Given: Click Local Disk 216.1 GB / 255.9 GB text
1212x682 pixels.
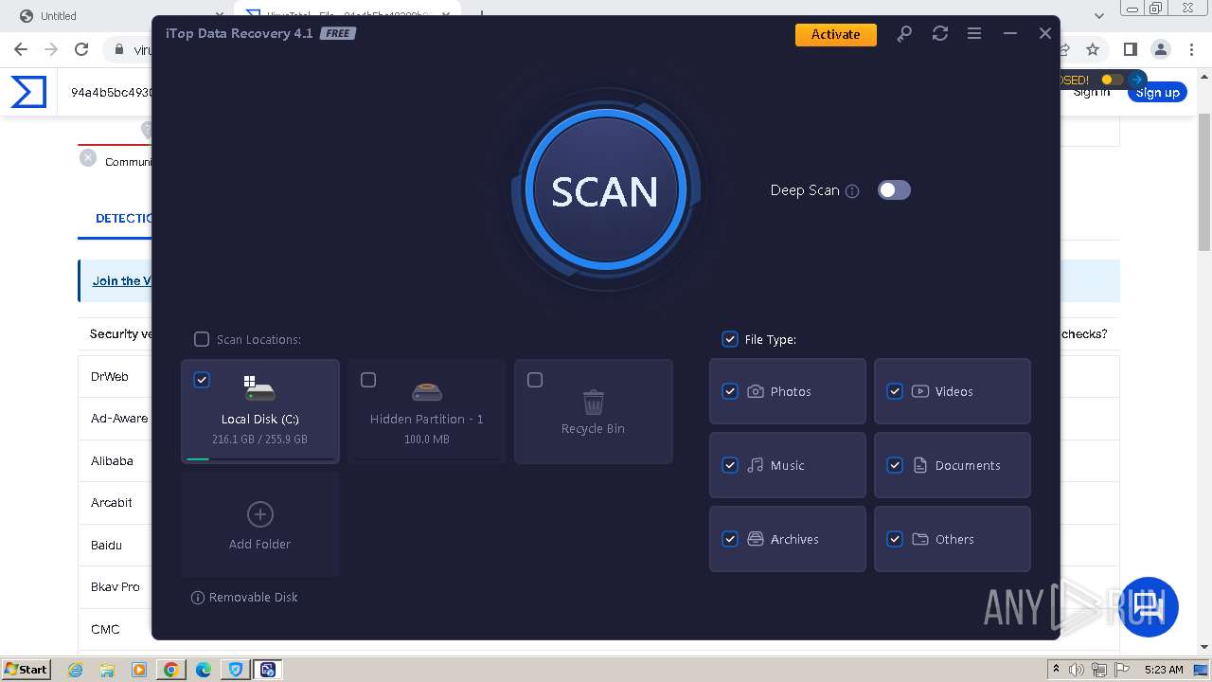Looking at the screenshot, I should pos(259,440).
